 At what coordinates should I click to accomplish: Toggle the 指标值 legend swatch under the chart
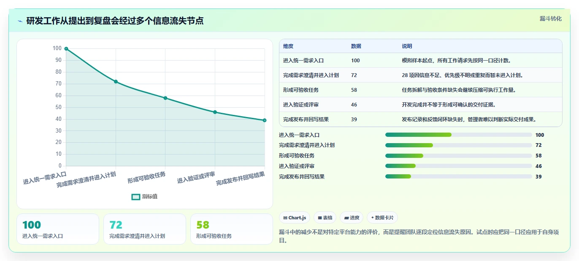click(x=136, y=197)
